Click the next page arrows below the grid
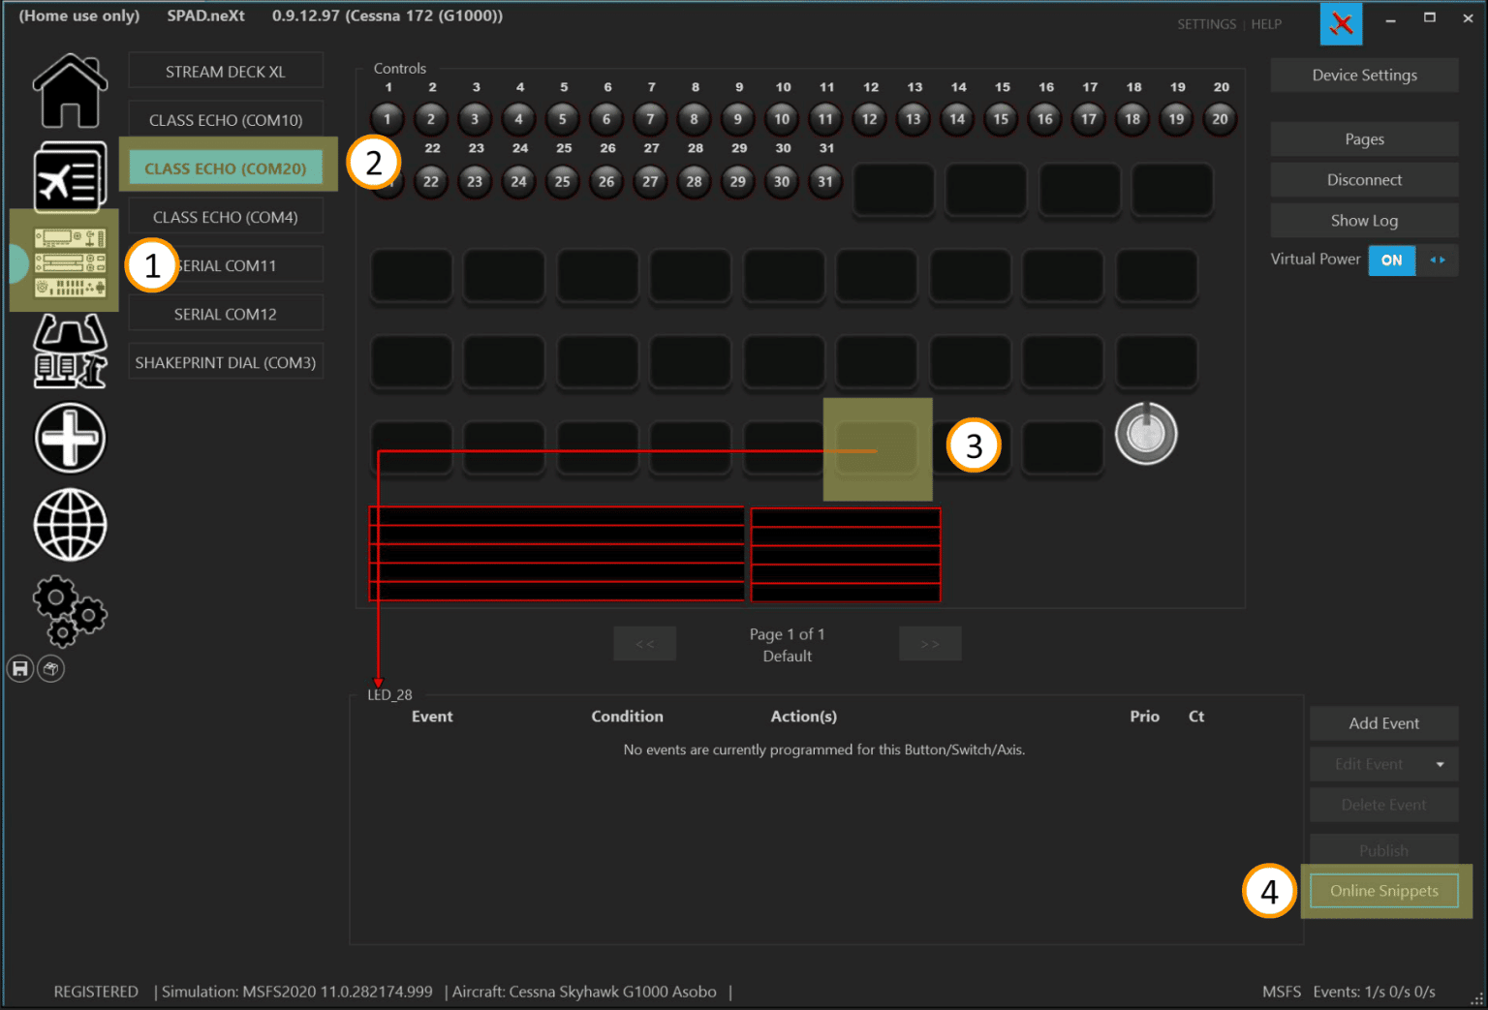 click(929, 643)
